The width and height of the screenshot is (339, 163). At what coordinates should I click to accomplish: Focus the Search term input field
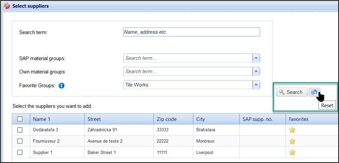(191, 32)
